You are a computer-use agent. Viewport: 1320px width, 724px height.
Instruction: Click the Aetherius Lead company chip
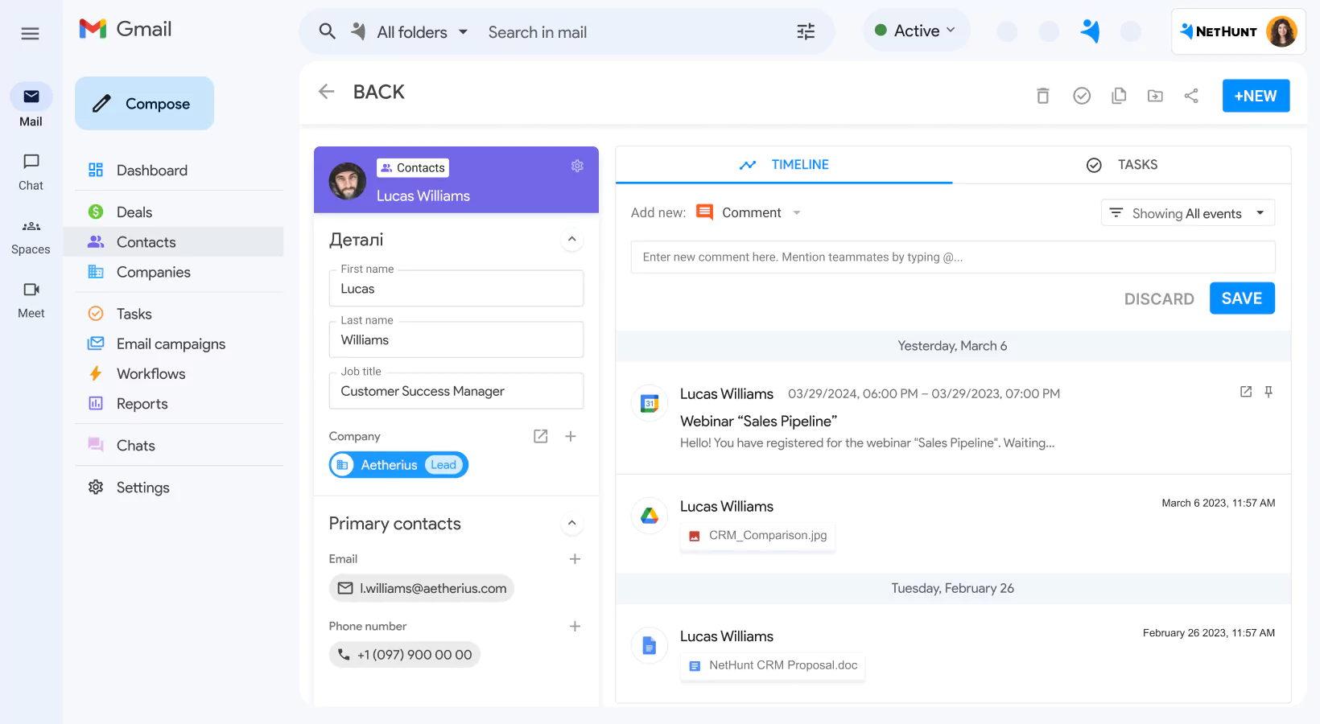click(398, 464)
